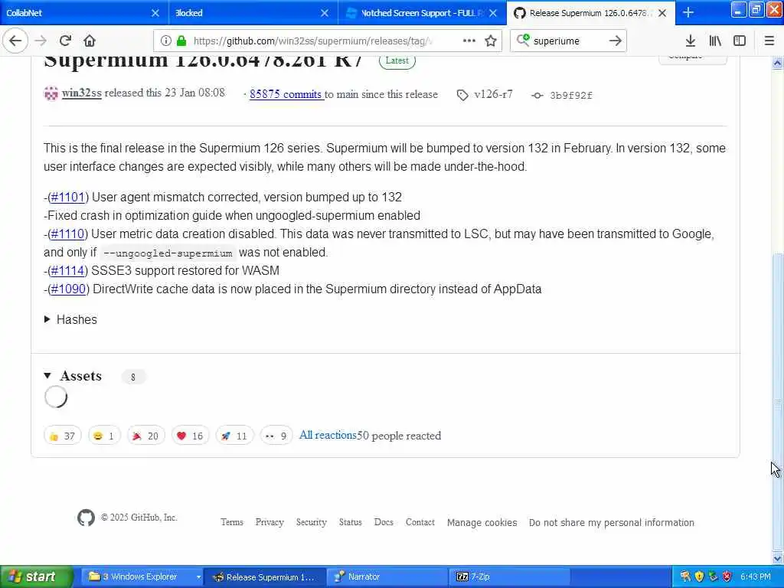Open issue #1110 link
Screen dimensions: 784x588
coord(67,234)
